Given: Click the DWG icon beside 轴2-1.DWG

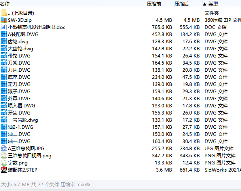Looking at the screenshot, I should pyautogui.click(x=4, y=127).
